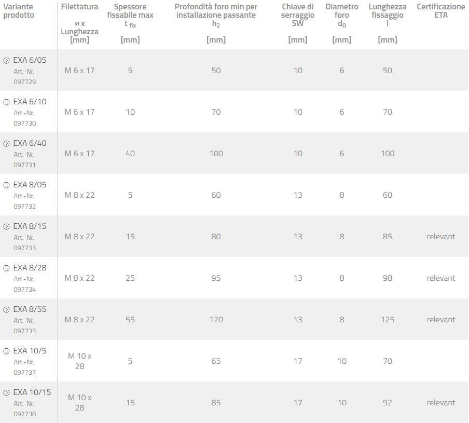Click the circled arrow next to EXA 8/28
Screen dimensions: 469x423
pyautogui.click(x=6, y=268)
